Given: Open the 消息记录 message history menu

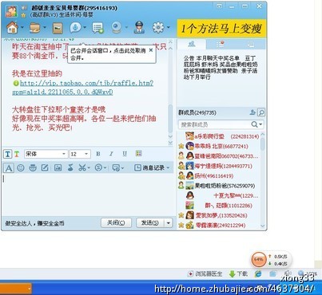Looking at the screenshot, I should pos(152,167).
